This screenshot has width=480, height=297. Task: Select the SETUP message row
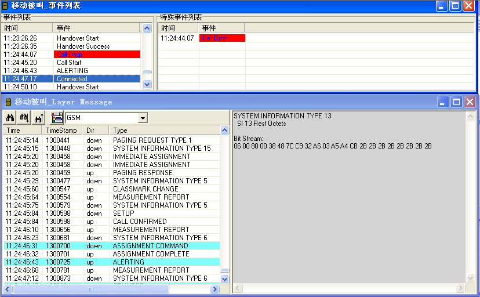(x=112, y=213)
